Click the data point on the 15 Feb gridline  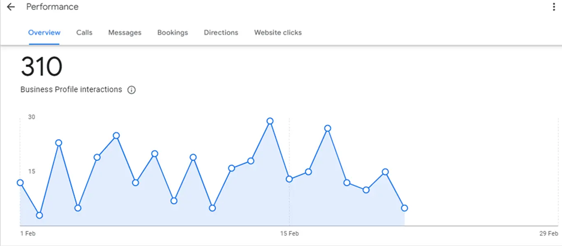(289, 179)
